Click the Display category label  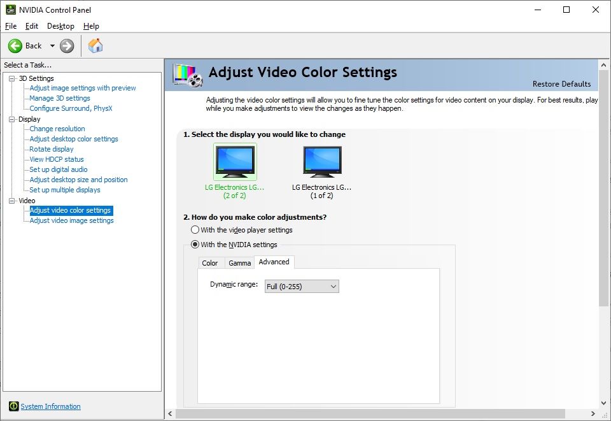(29, 119)
